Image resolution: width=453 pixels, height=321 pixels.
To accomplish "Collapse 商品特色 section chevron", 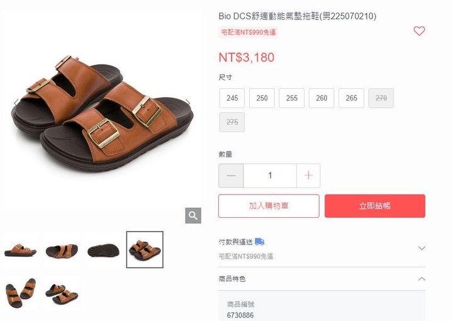I will [x=422, y=279].
